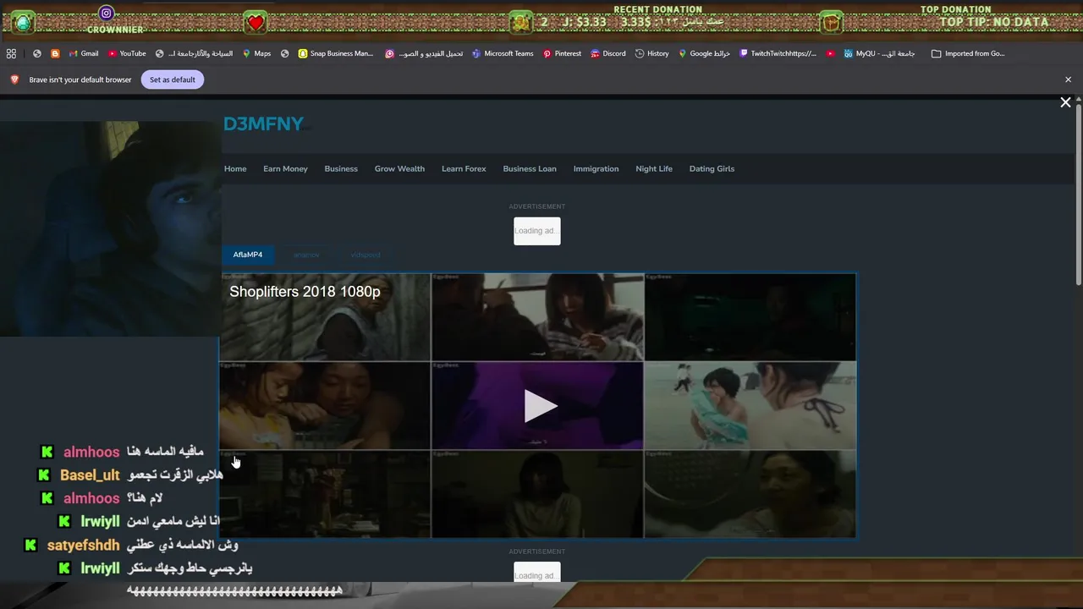This screenshot has width=1083, height=609.
Task: Click the CROWNNIER streamer name
Action: [x=115, y=30]
